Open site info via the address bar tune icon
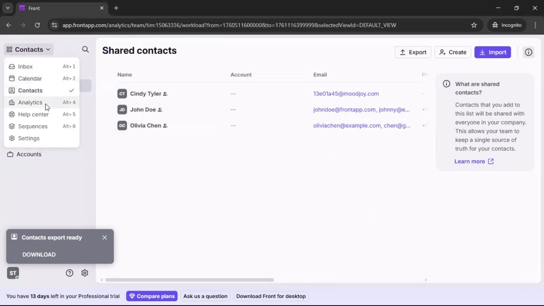Screen dimensions: 544x306 [x=54, y=25]
